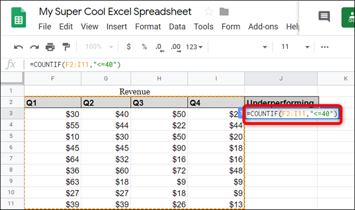Click the COUNTIF formula cell J3
The image size is (355, 210).
pos(292,113)
